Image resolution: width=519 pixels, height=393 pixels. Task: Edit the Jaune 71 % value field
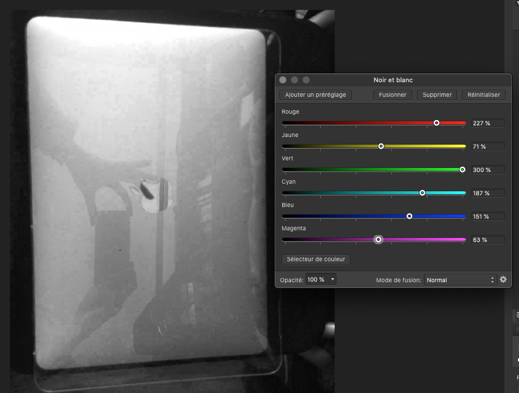[x=488, y=146]
